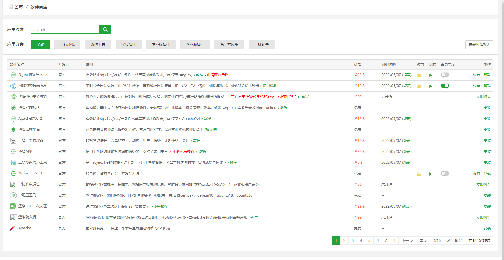This screenshot has height=260, width=504.
Task: Select the 全部 category tab
Action: tap(40, 44)
